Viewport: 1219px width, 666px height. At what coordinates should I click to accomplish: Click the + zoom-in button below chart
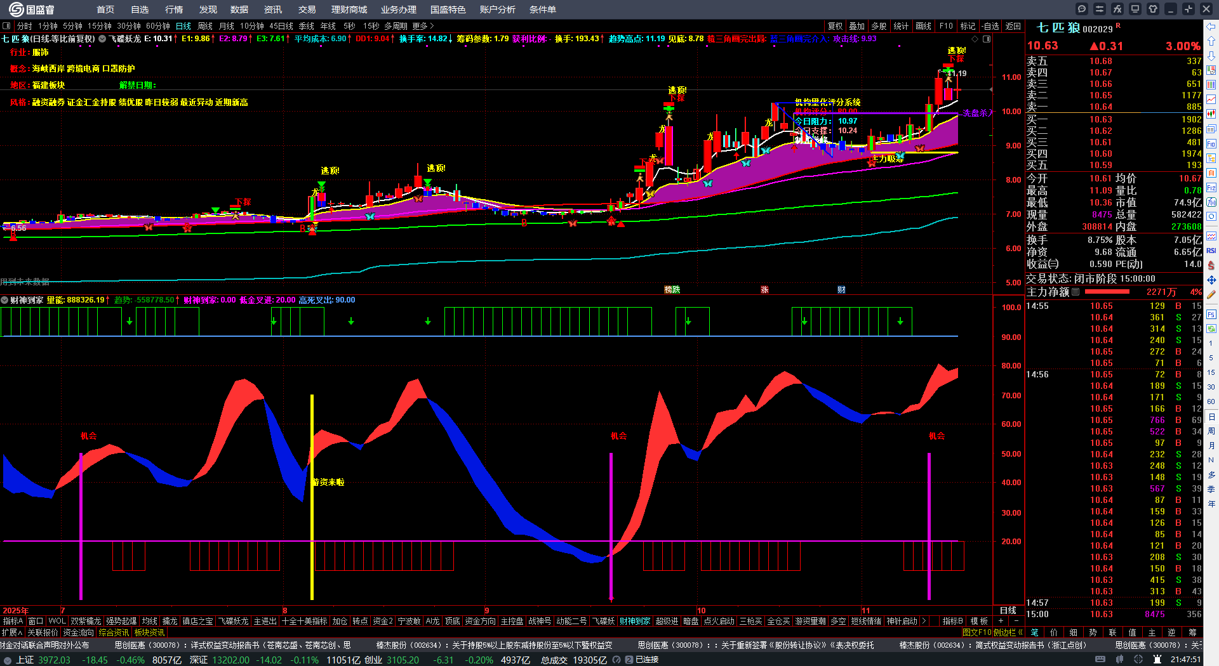click(1001, 621)
